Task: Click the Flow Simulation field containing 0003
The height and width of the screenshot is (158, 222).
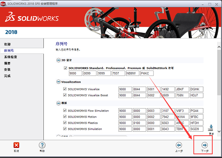Action: point(154,111)
